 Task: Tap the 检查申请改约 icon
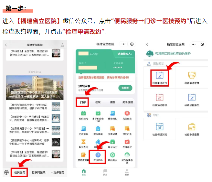point(160,76)
